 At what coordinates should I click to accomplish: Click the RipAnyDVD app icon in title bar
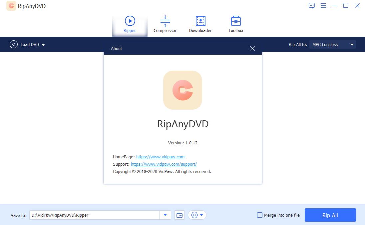pyautogui.click(x=11, y=6)
